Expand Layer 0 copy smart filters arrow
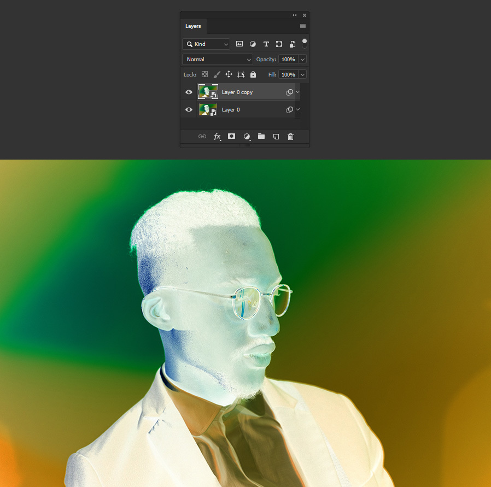Viewport: 491px width, 487px height. coord(297,92)
